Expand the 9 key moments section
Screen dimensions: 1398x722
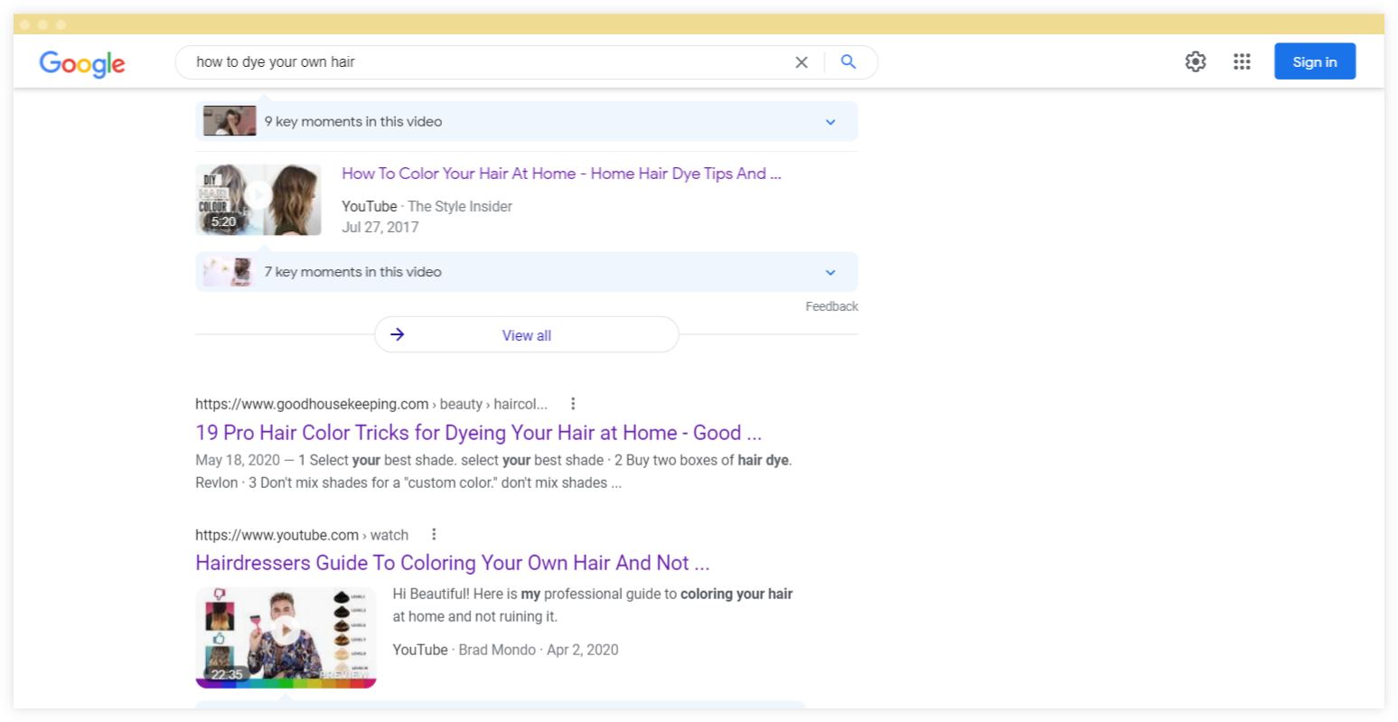[x=830, y=122]
